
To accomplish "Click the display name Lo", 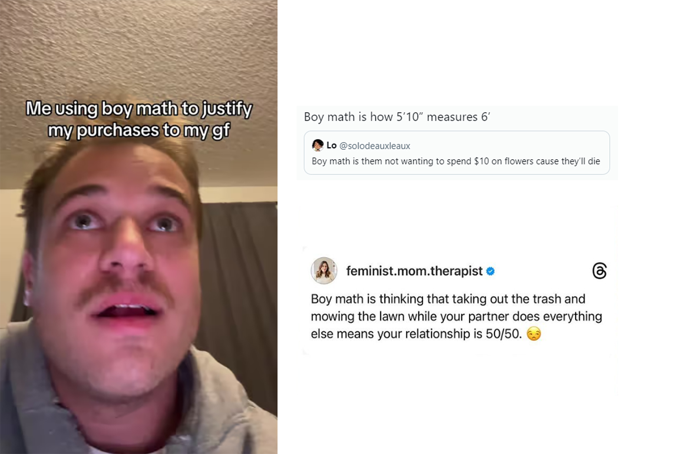I will 331,145.
